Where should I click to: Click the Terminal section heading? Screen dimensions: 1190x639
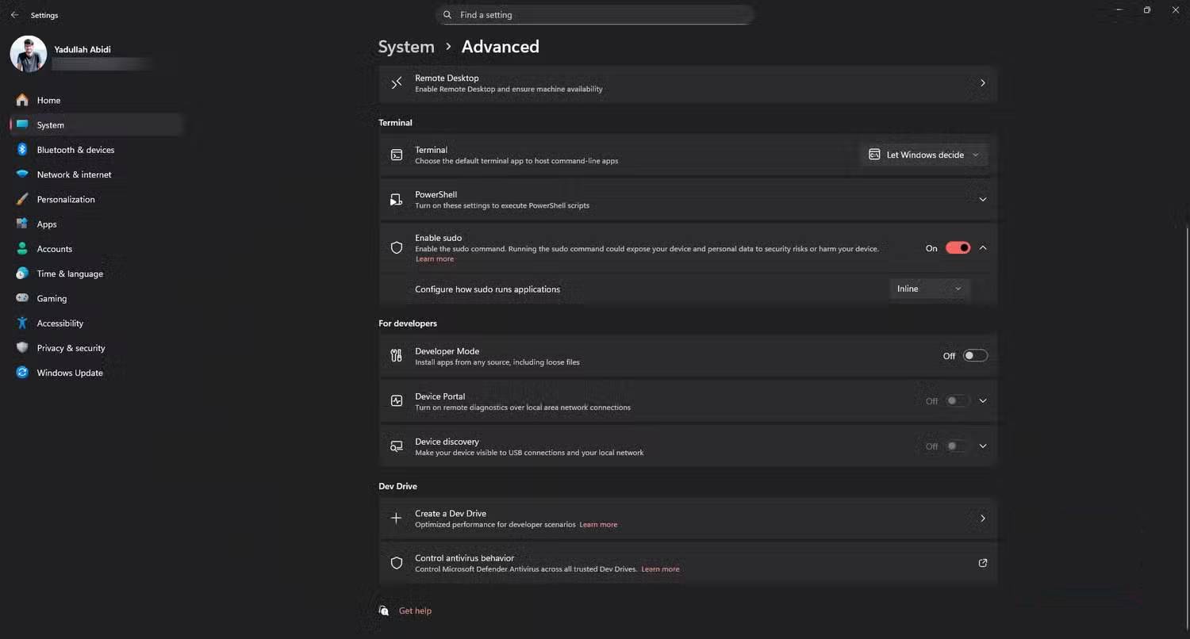[395, 123]
